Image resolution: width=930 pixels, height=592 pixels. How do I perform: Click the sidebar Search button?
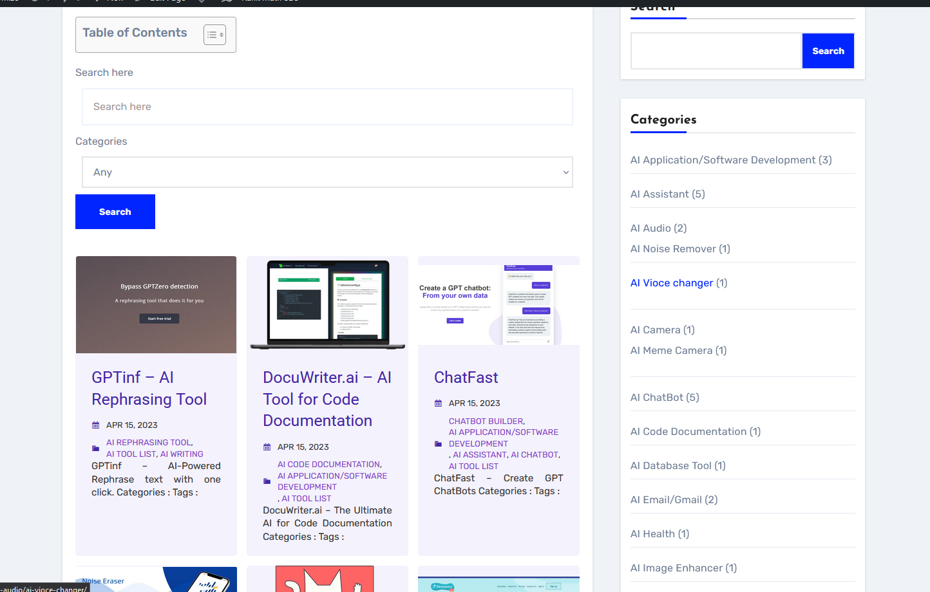pyautogui.click(x=828, y=51)
